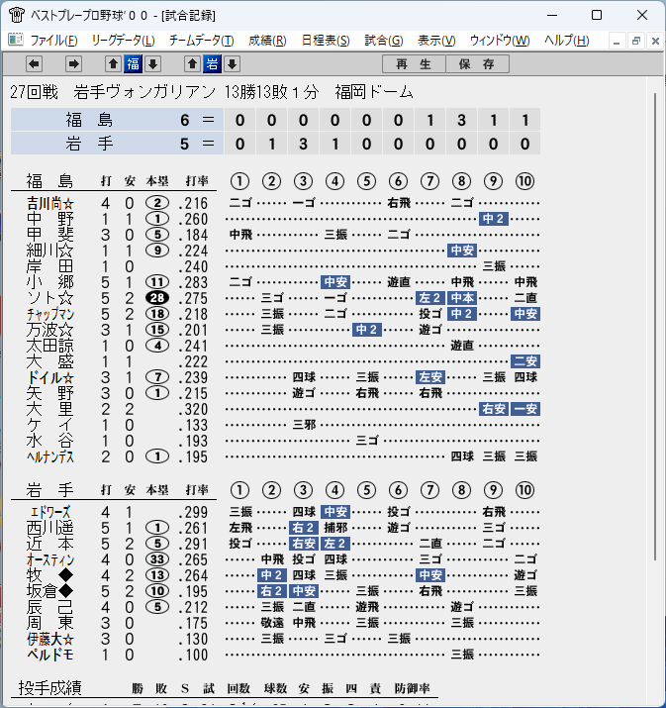666x708 pixels.
Task: Select Iwate batter 伊藤大
Action: (50, 639)
